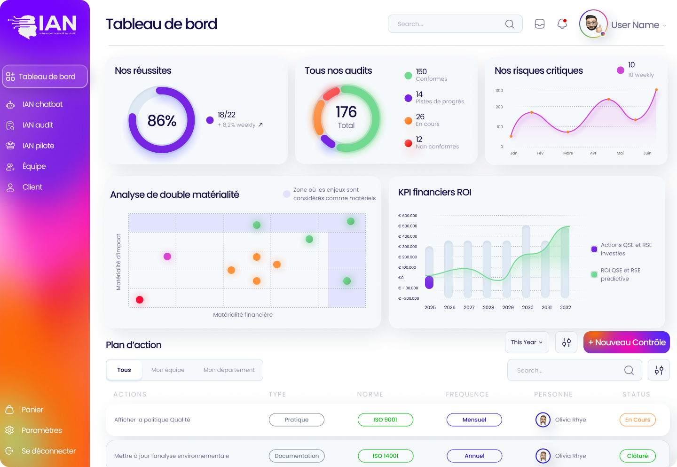Open the inbox tray icon
Image resolution: width=677 pixels, height=467 pixels.
tap(540, 24)
